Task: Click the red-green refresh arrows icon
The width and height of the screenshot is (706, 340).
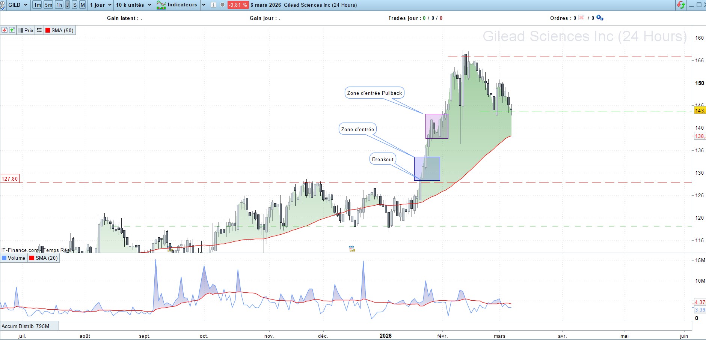Action: click(x=681, y=5)
